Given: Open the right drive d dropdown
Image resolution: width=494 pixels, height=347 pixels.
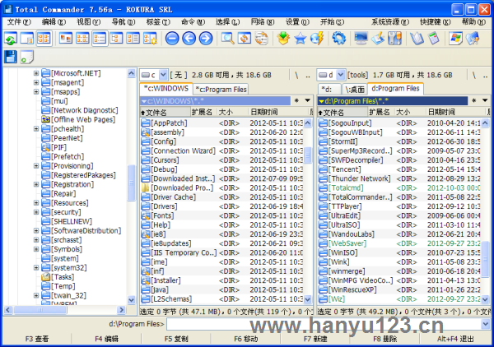Looking at the screenshot, I should click(341, 75).
